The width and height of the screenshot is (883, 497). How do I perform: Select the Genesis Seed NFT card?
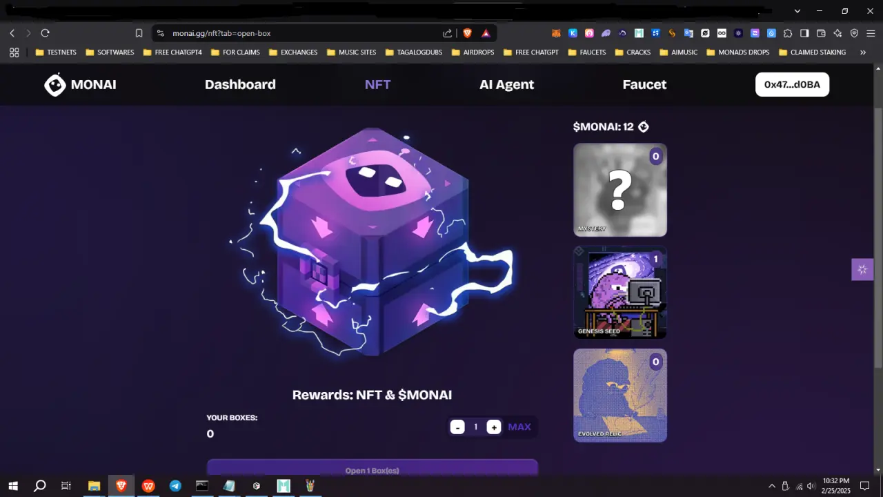pos(620,293)
